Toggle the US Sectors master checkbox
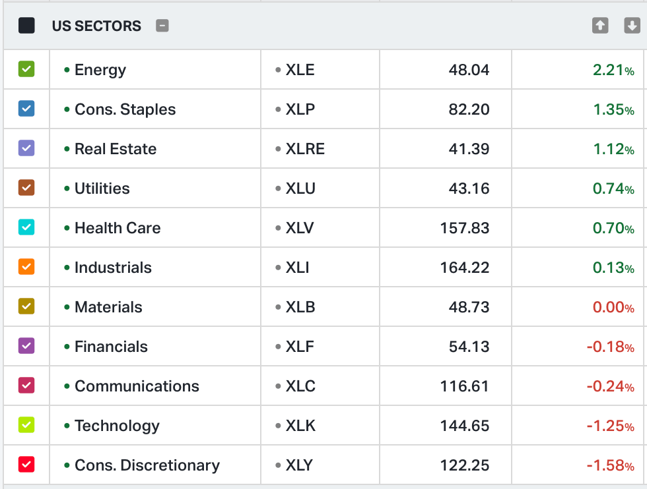Viewport: 647px width, 489px height. tap(26, 26)
